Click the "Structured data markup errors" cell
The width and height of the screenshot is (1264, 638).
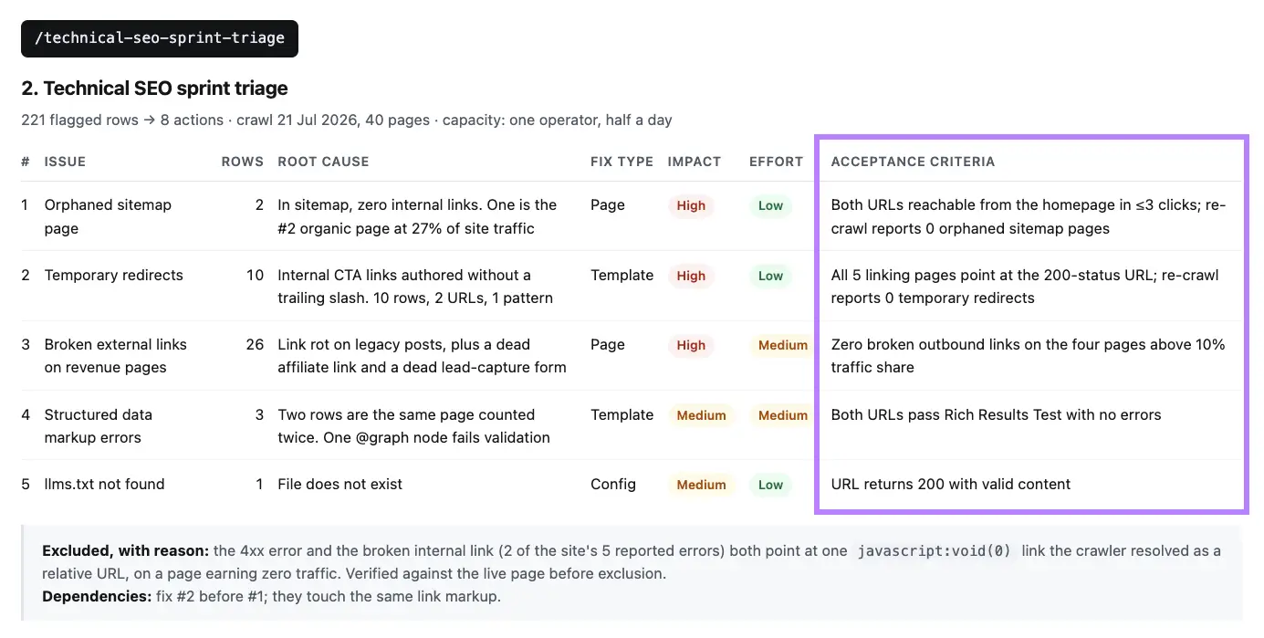pyautogui.click(x=99, y=426)
